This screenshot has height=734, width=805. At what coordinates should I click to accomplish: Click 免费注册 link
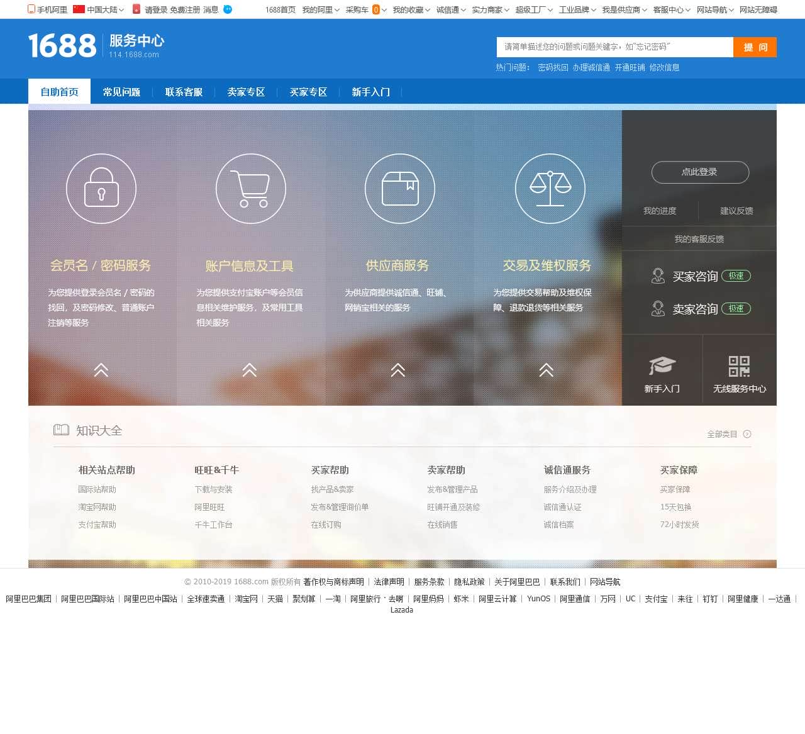point(185,9)
